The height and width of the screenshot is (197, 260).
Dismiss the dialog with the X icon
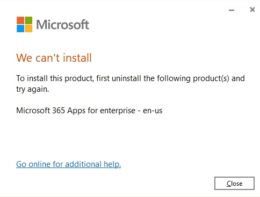(252, 9)
